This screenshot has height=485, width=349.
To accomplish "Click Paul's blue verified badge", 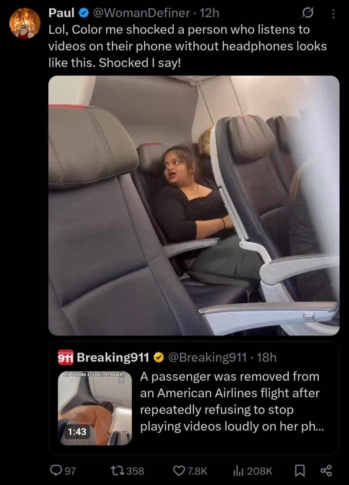I will tap(84, 13).
